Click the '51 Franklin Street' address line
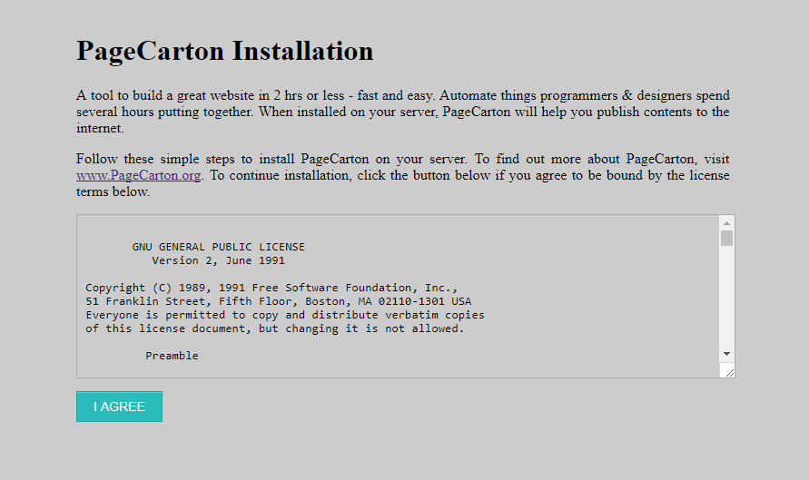 pyautogui.click(x=279, y=301)
